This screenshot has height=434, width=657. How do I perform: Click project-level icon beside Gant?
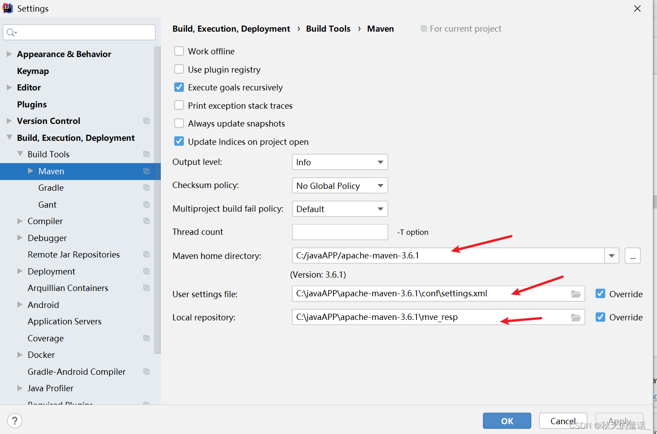pos(146,205)
